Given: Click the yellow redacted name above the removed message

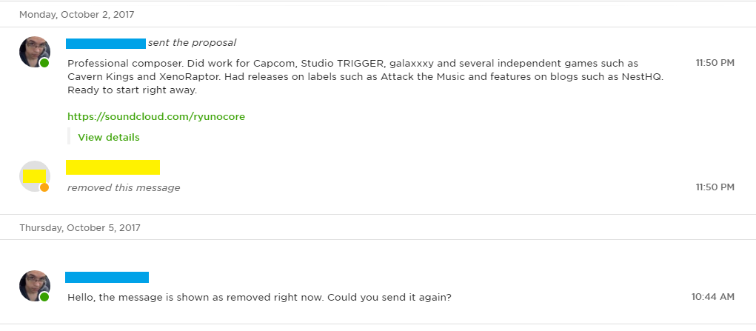Looking at the screenshot, I should point(113,167).
